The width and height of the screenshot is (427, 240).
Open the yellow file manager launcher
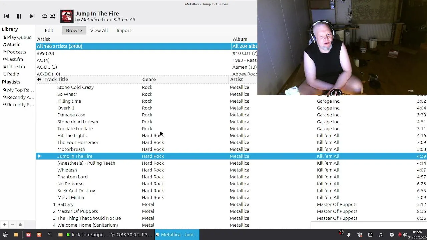(x=16, y=235)
